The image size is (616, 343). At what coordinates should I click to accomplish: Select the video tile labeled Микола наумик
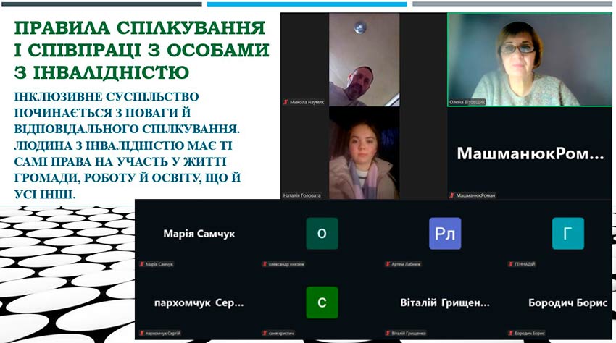363,59
